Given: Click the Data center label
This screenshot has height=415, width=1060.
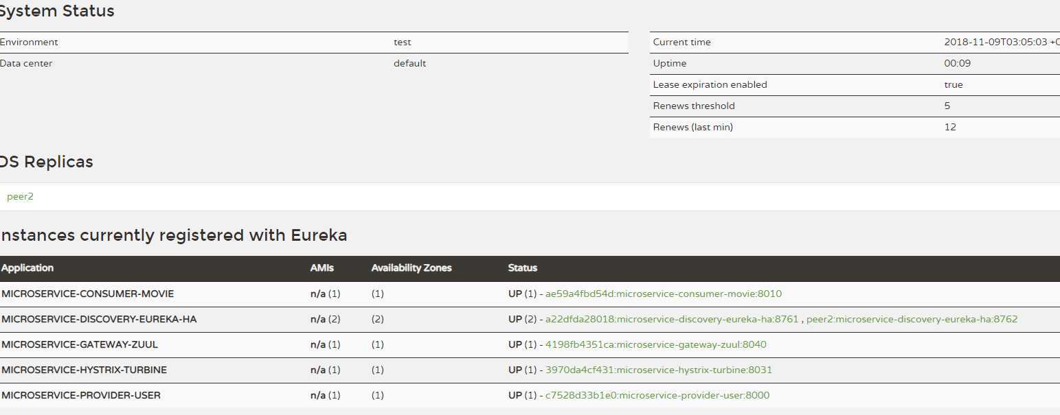Looking at the screenshot, I should tap(26, 63).
